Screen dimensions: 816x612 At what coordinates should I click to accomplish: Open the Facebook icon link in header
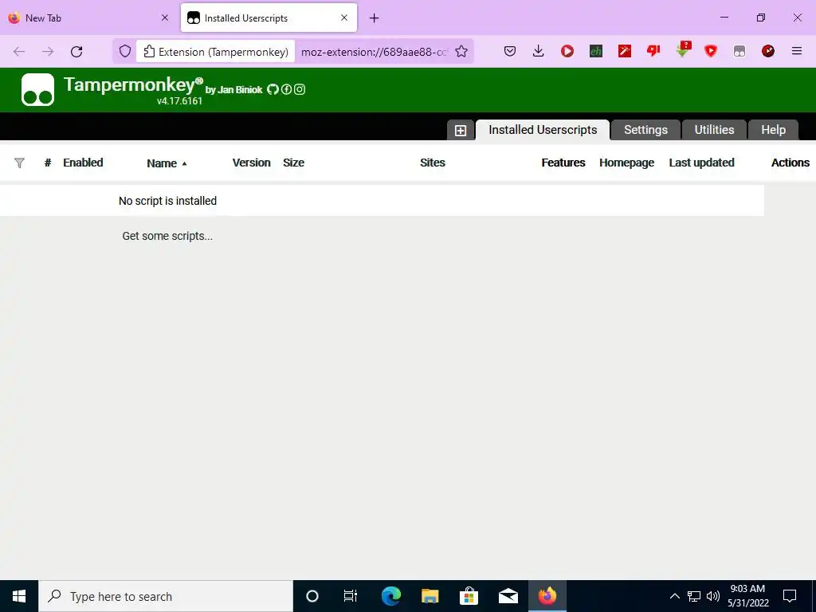[x=286, y=89]
